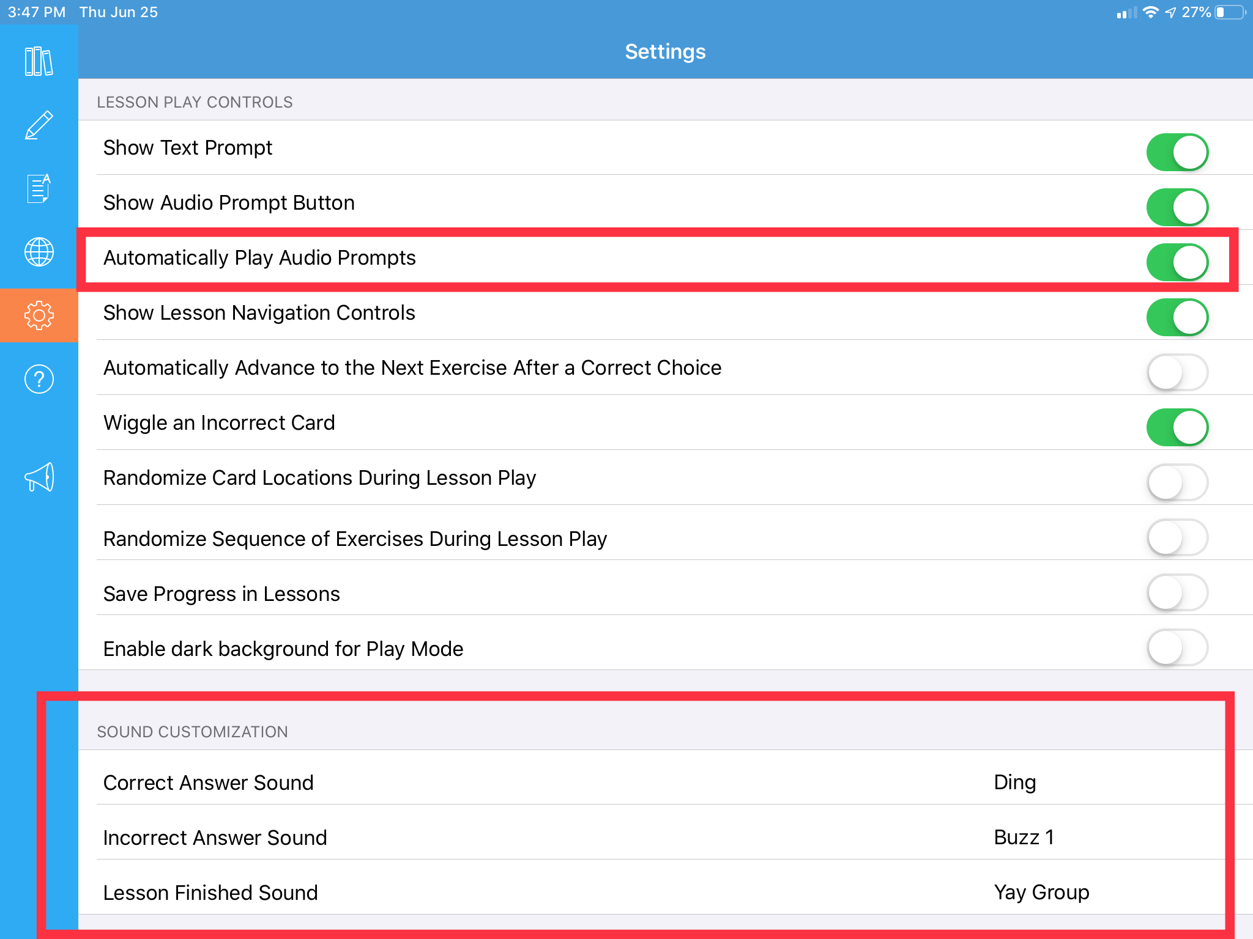Image resolution: width=1253 pixels, height=939 pixels.
Task: Select the settings gear icon in sidebar
Action: [x=39, y=315]
